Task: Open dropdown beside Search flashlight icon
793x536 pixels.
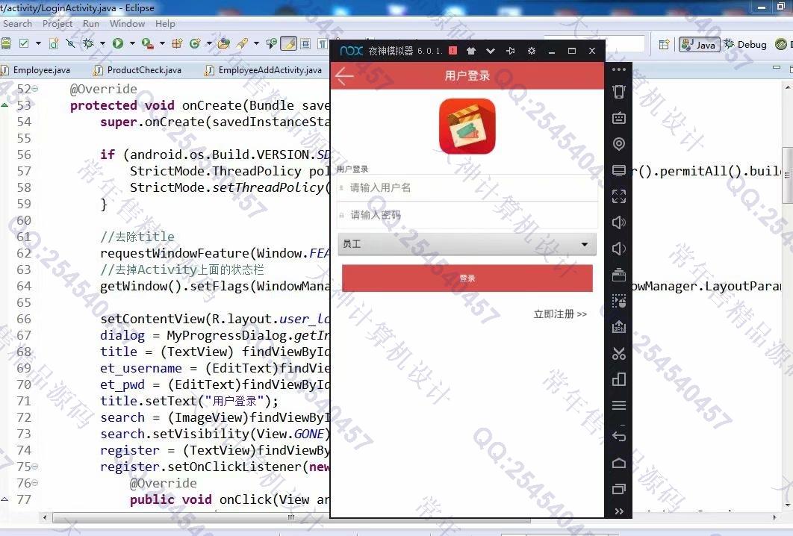Action: pos(256,43)
